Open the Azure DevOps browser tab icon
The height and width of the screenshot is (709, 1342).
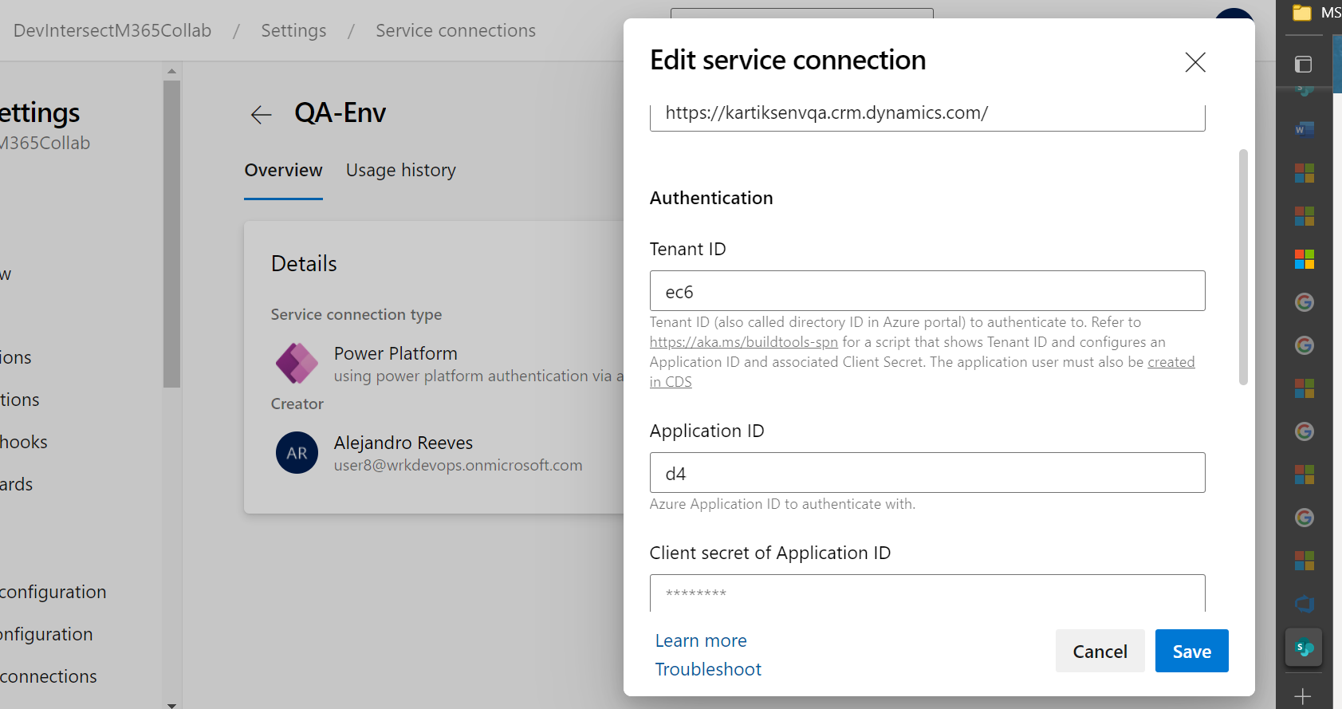tap(1304, 604)
